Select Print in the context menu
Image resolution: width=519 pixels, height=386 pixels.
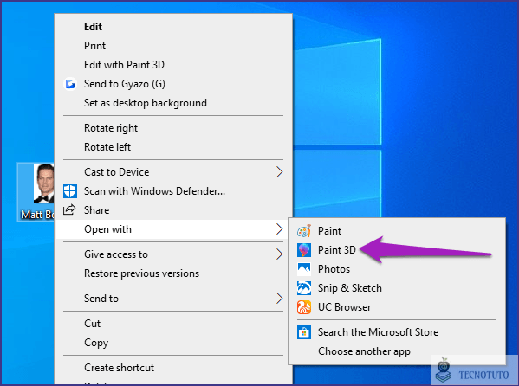[x=173, y=46]
